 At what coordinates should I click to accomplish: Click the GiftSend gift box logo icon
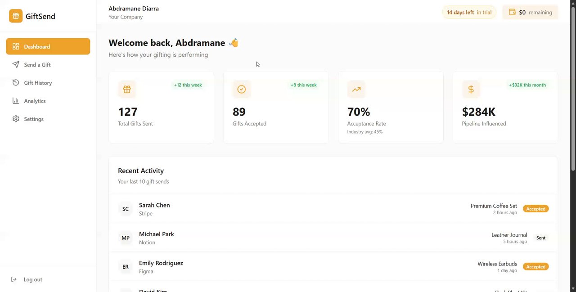click(16, 16)
